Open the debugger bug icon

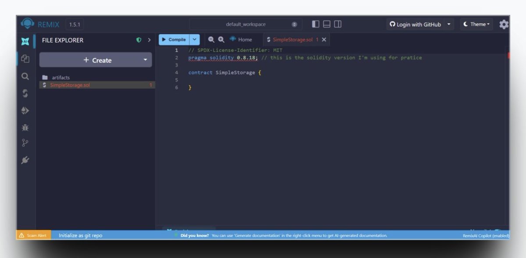coord(25,127)
